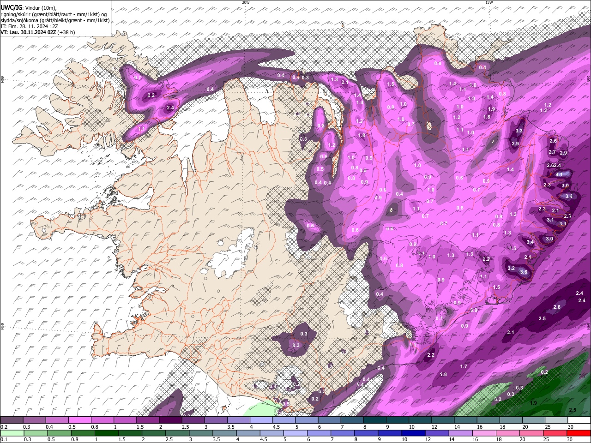Pick the bright red swatch ending the rain legend
Viewport: 591px width, 443px height.
pos(579,433)
